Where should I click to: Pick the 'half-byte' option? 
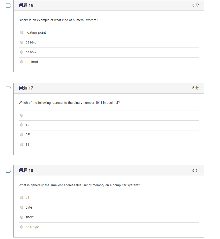coord(22,227)
